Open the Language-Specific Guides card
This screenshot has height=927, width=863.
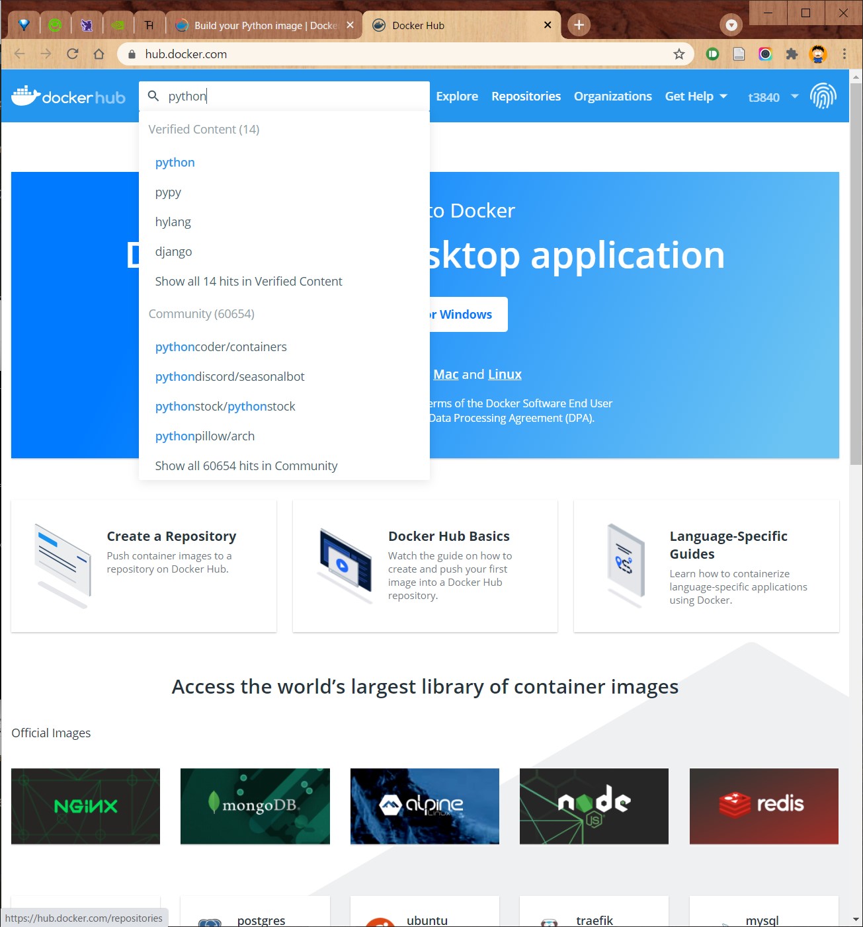(706, 566)
